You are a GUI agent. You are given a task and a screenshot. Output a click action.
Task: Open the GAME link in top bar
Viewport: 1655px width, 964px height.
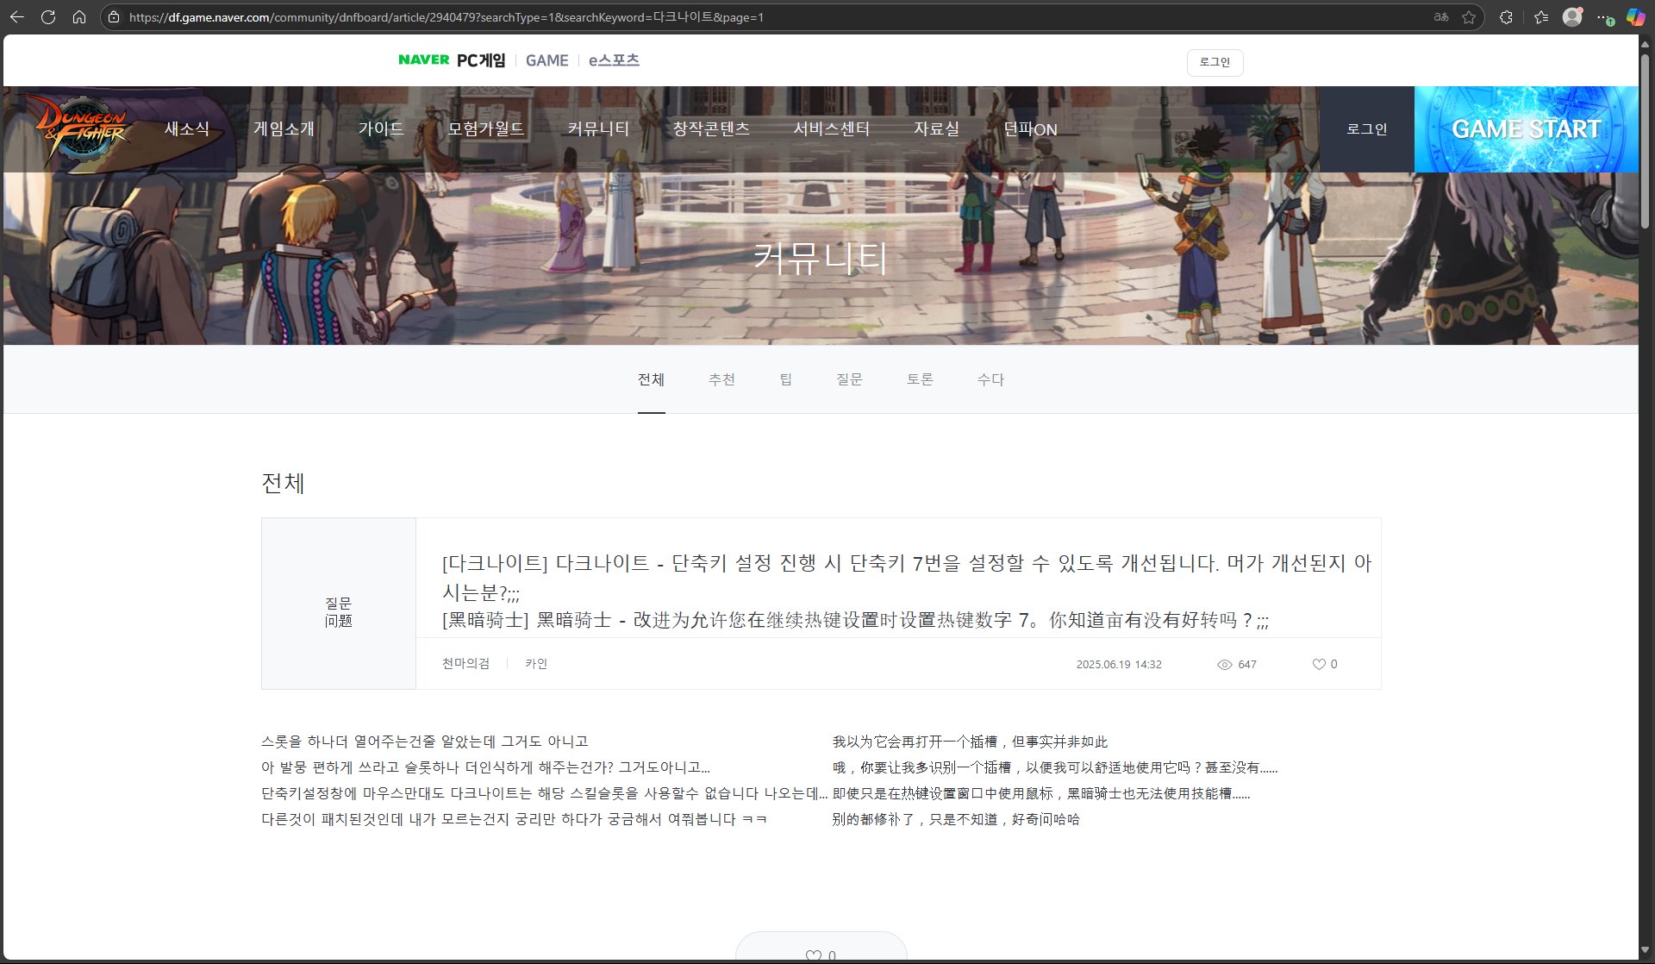pos(547,60)
